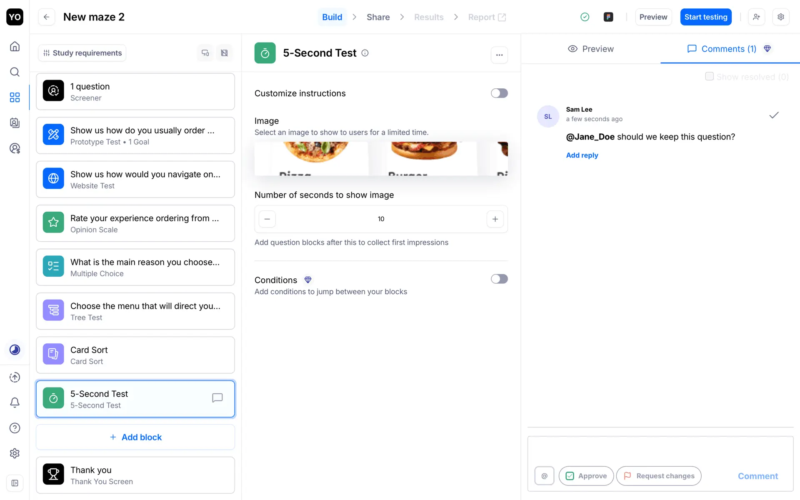Open the Study requirements panel
Image resolution: width=800 pixels, height=500 pixels.
click(x=82, y=53)
